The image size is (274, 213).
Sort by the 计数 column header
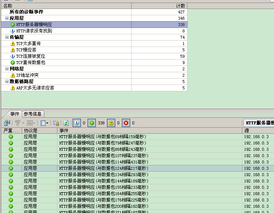(160, 6)
